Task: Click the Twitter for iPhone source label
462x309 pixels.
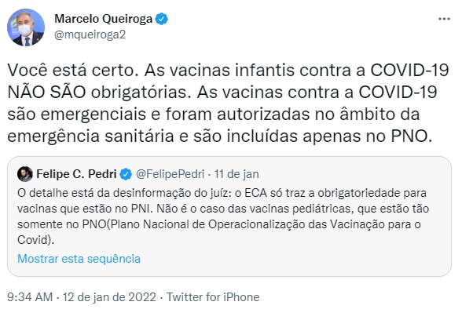Action: pyautogui.click(x=213, y=297)
